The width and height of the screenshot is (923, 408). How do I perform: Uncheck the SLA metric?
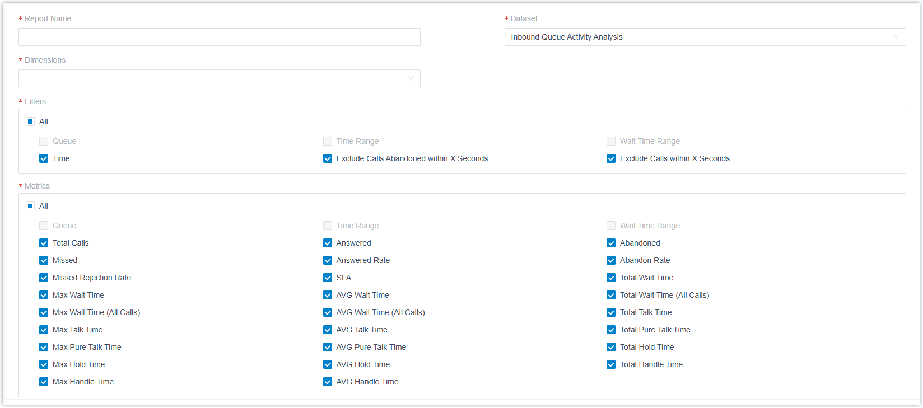[328, 278]
